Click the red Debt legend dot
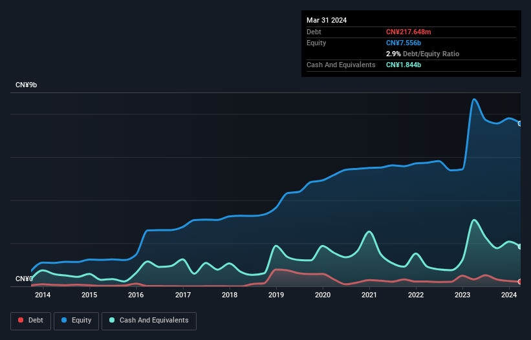531x340 pixels. point(21,320)
